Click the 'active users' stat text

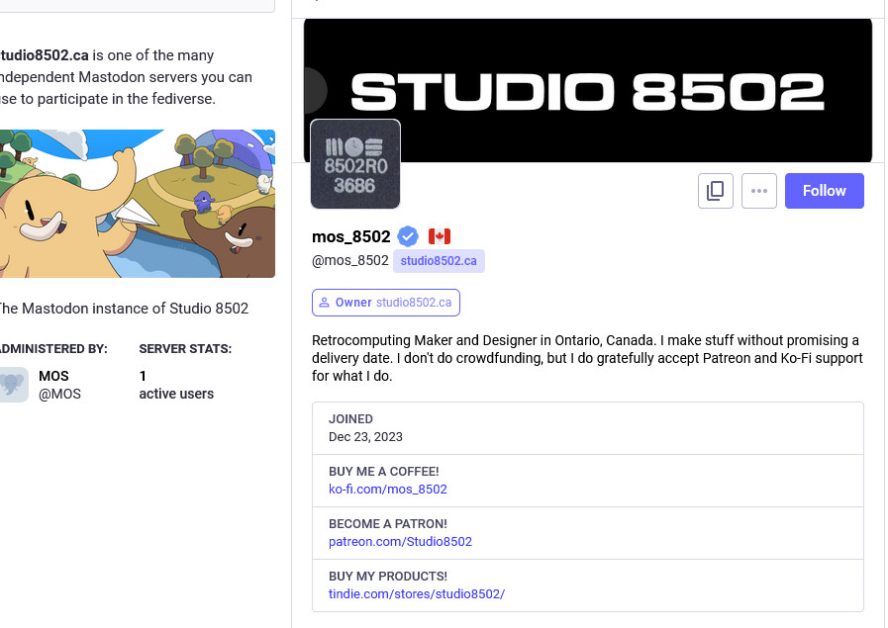coord(176,395)
